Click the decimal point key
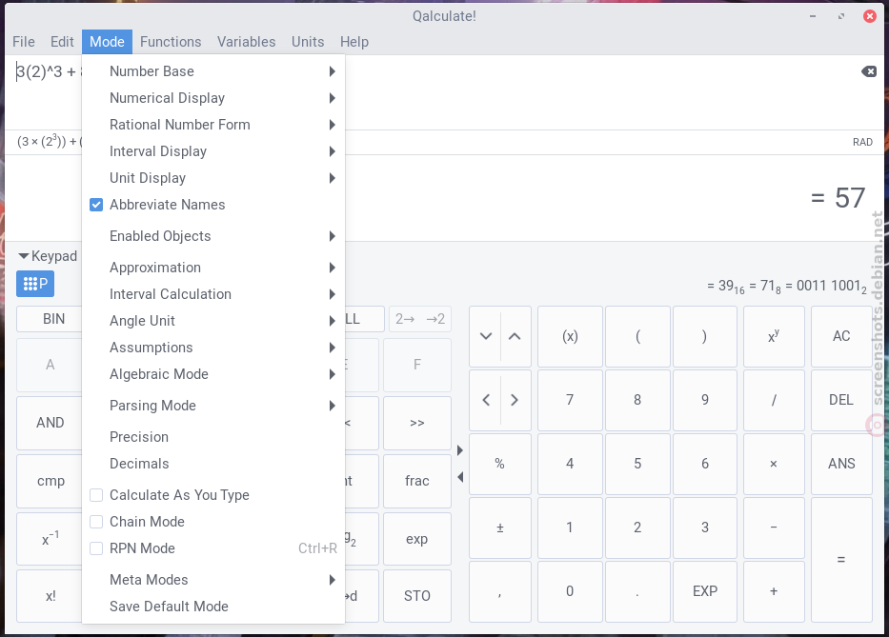Screen dimensions: 889x637 coord(637,591)
